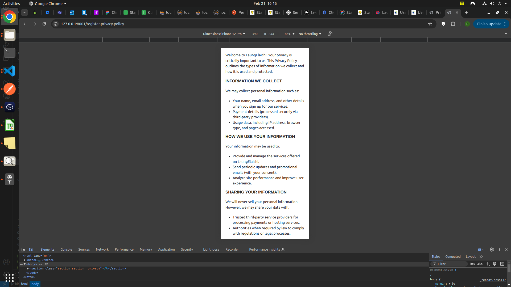Switch to the Per browser tab
The height and width of the screenshot is (287, 511).
238,12
